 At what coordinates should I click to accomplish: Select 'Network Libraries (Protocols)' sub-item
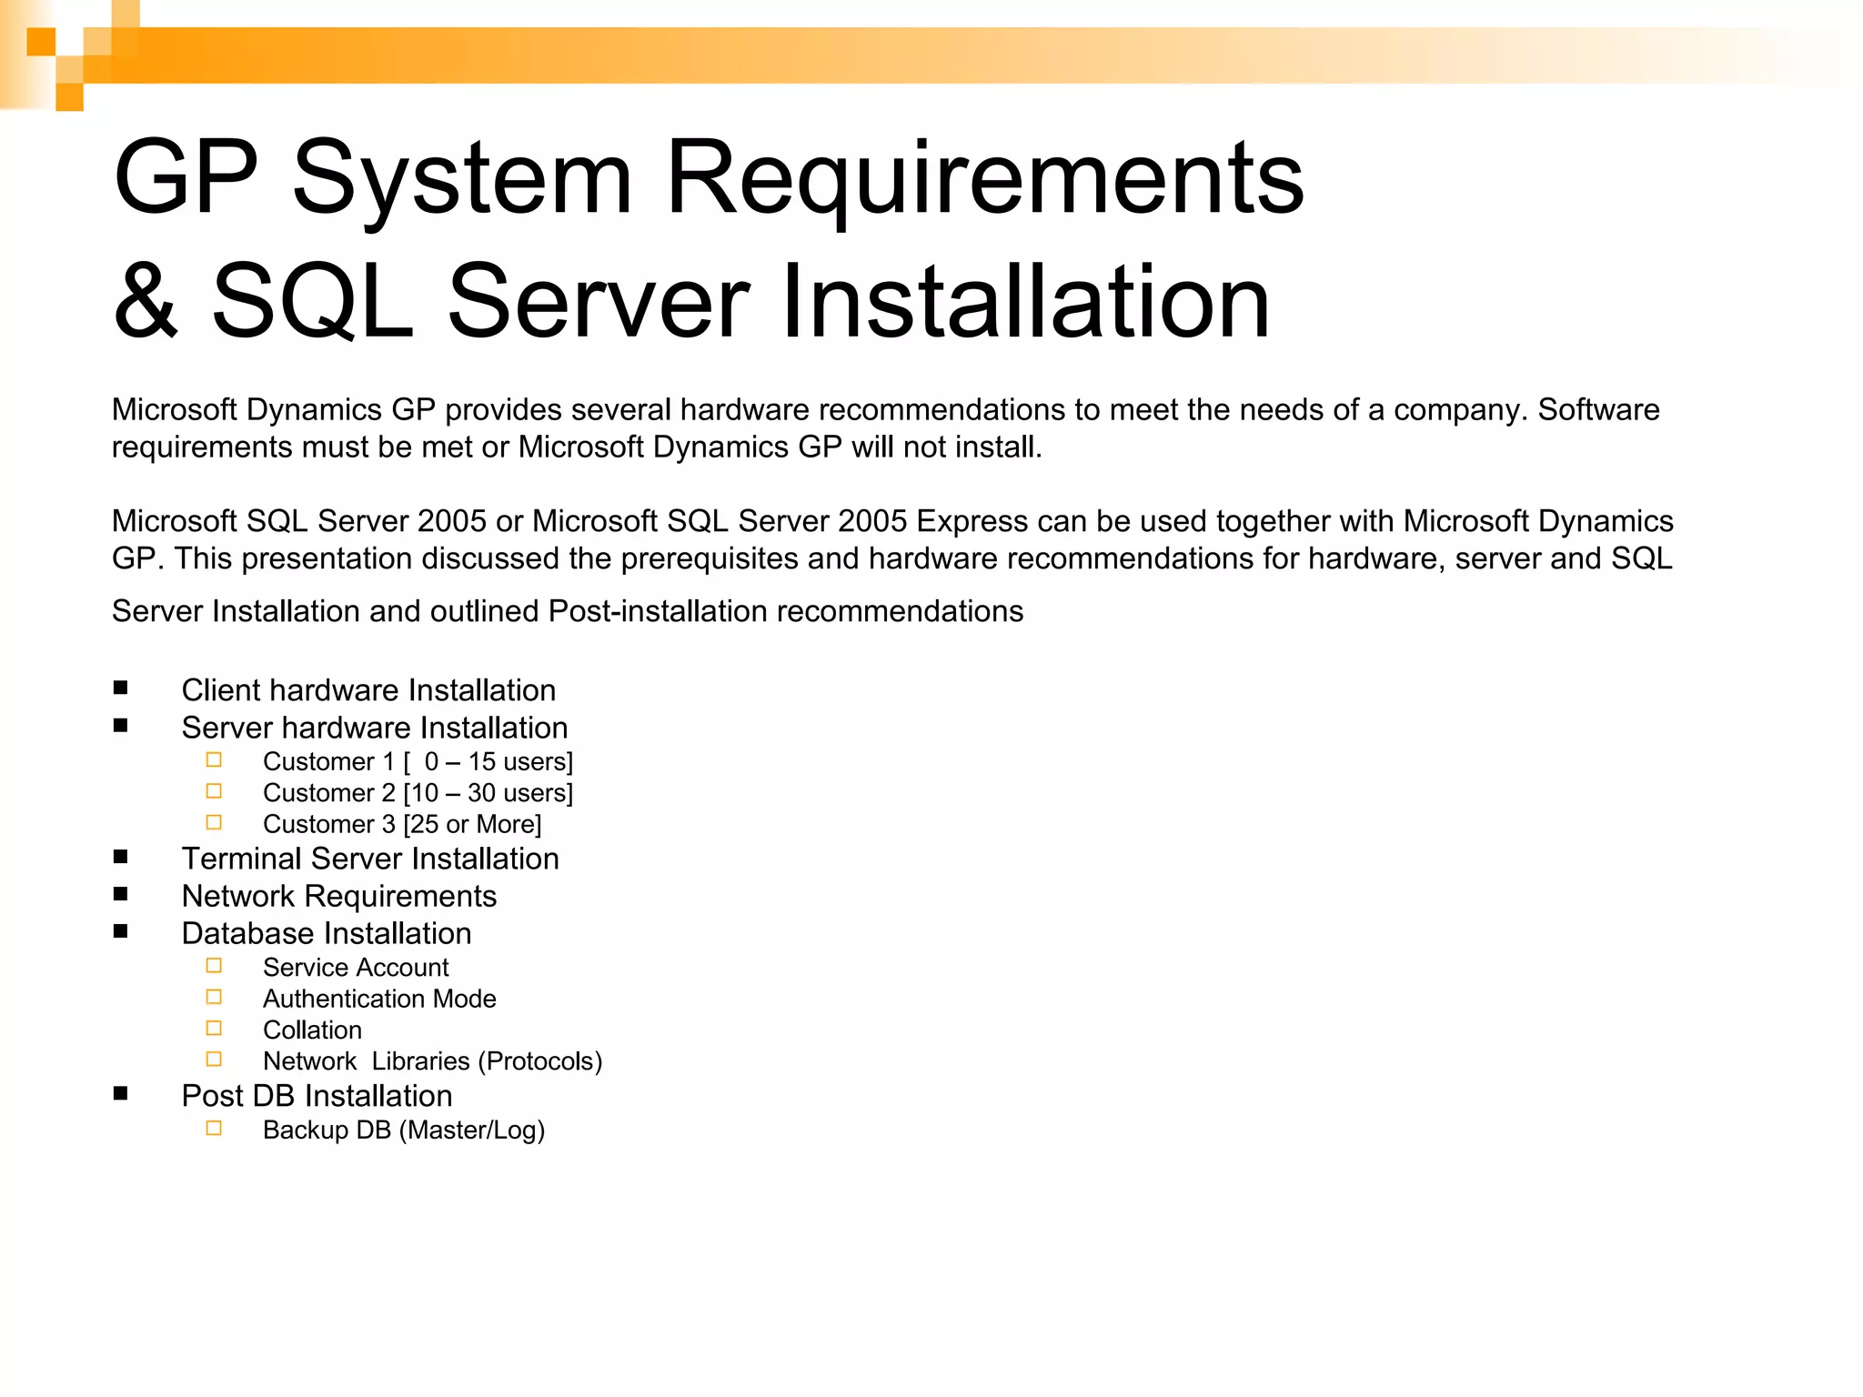[432, 1061]
